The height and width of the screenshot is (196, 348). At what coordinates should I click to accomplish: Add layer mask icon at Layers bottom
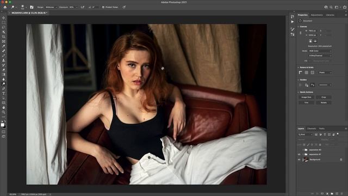tap(322, 194)
